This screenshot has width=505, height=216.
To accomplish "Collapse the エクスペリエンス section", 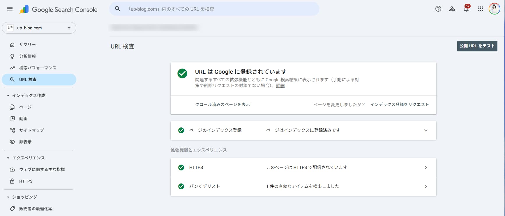I will [x=8, y=158].
